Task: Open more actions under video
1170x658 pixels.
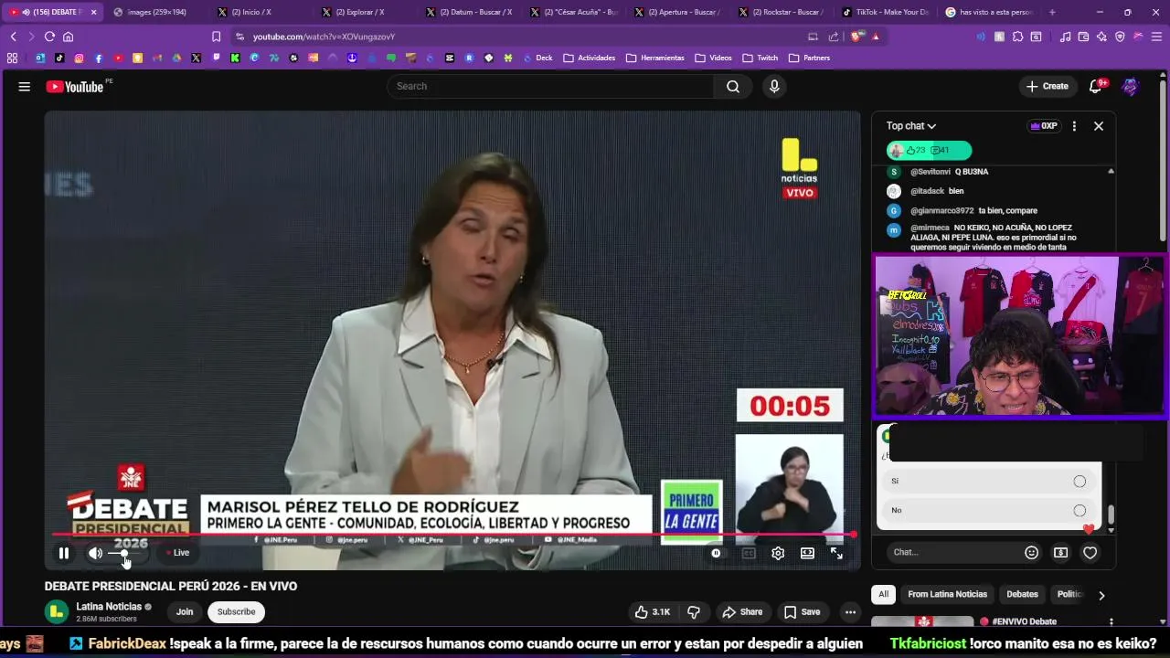Action: click(850, 611)
